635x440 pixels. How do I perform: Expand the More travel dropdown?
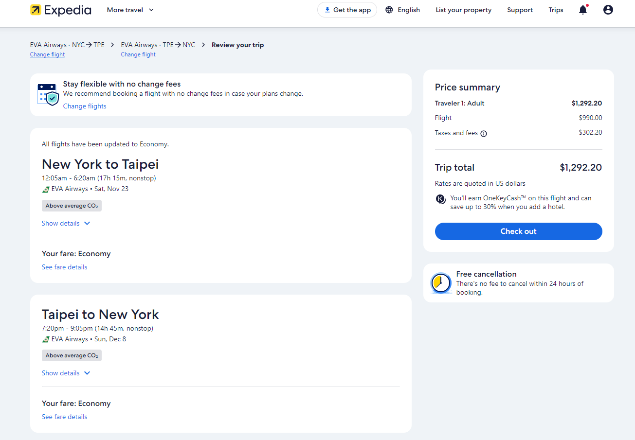[130, 10]
